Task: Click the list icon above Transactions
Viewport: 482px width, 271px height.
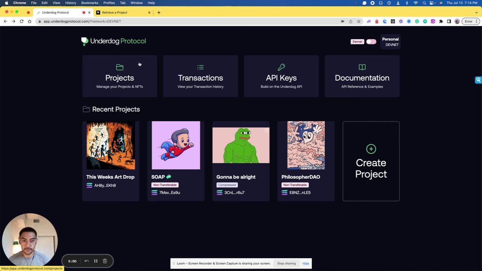Action: 200,67
